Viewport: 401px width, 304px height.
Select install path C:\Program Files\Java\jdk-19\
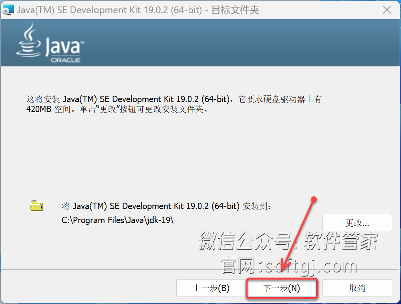(118, 220)
